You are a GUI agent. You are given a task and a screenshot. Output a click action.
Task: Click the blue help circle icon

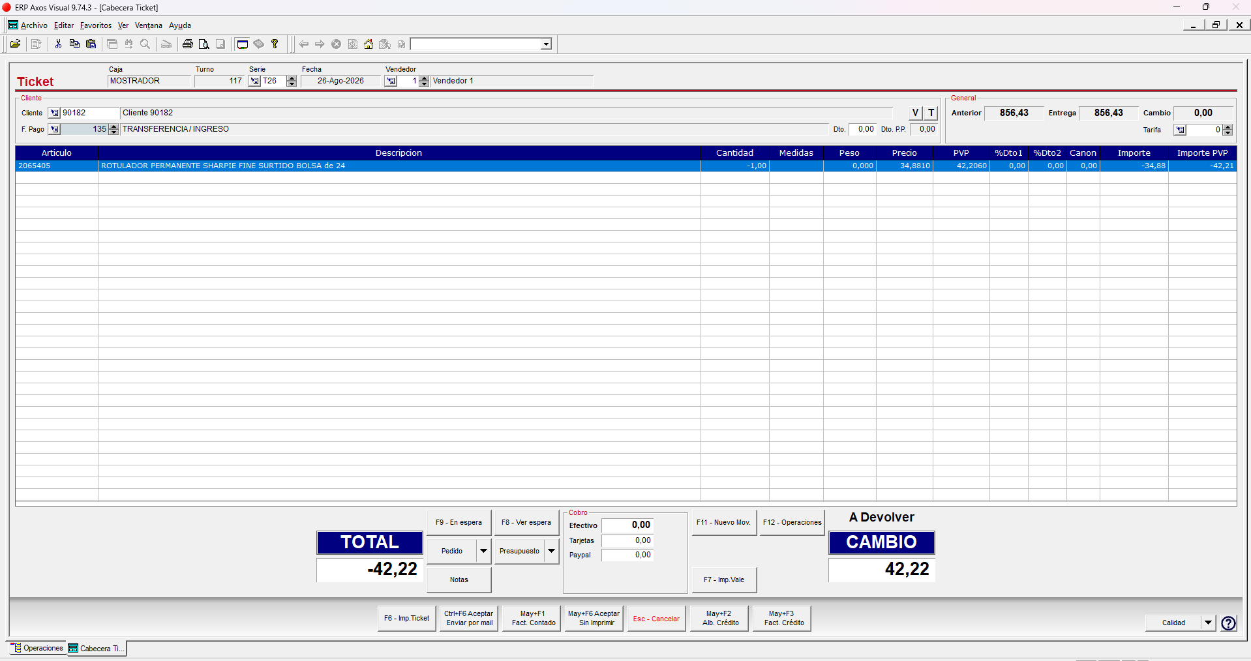pos(1228,623)
